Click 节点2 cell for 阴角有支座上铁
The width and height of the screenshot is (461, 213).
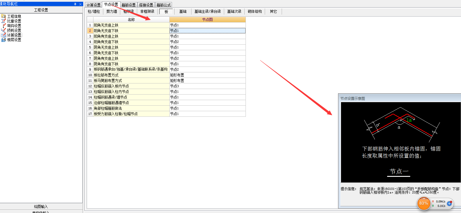click(x=207, y=58)
